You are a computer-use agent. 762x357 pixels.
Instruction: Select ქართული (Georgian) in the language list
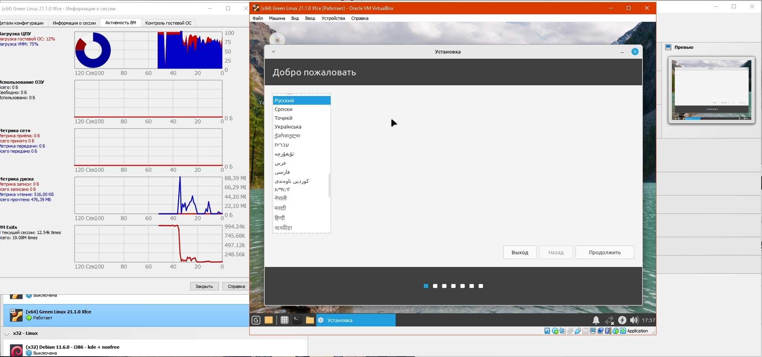302,135
